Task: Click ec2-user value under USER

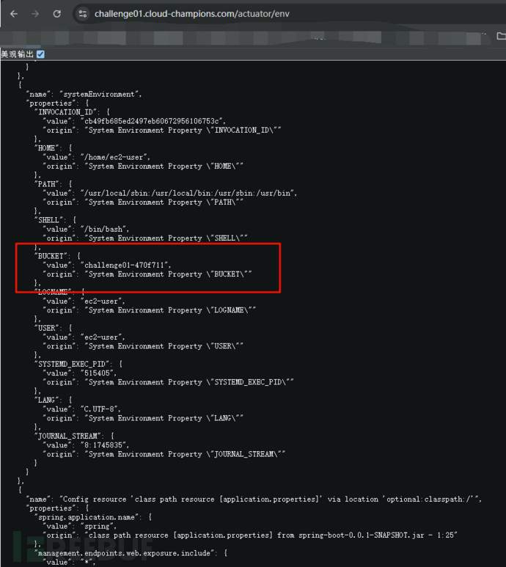Action: tap(101, 337)
